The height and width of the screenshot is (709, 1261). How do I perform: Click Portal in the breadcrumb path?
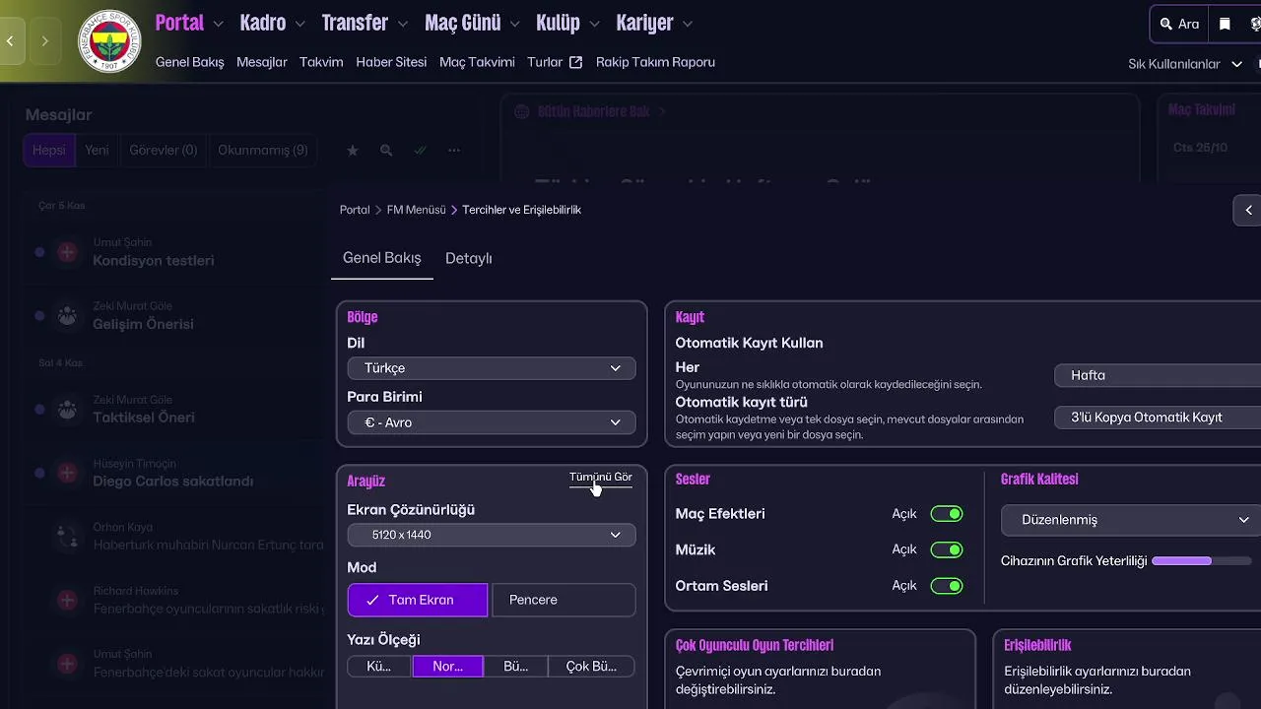pyautogui.click(x=355, y=210)
